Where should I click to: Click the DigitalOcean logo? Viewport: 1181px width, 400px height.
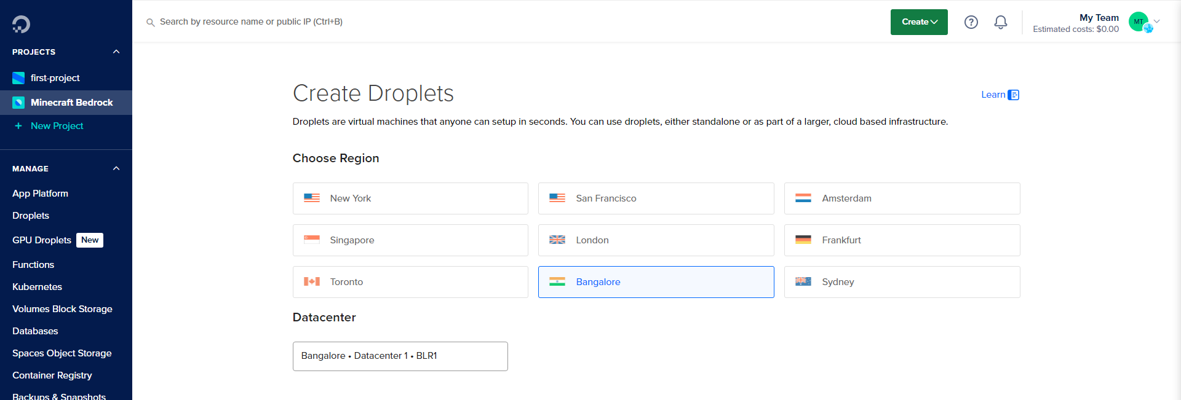20,24
